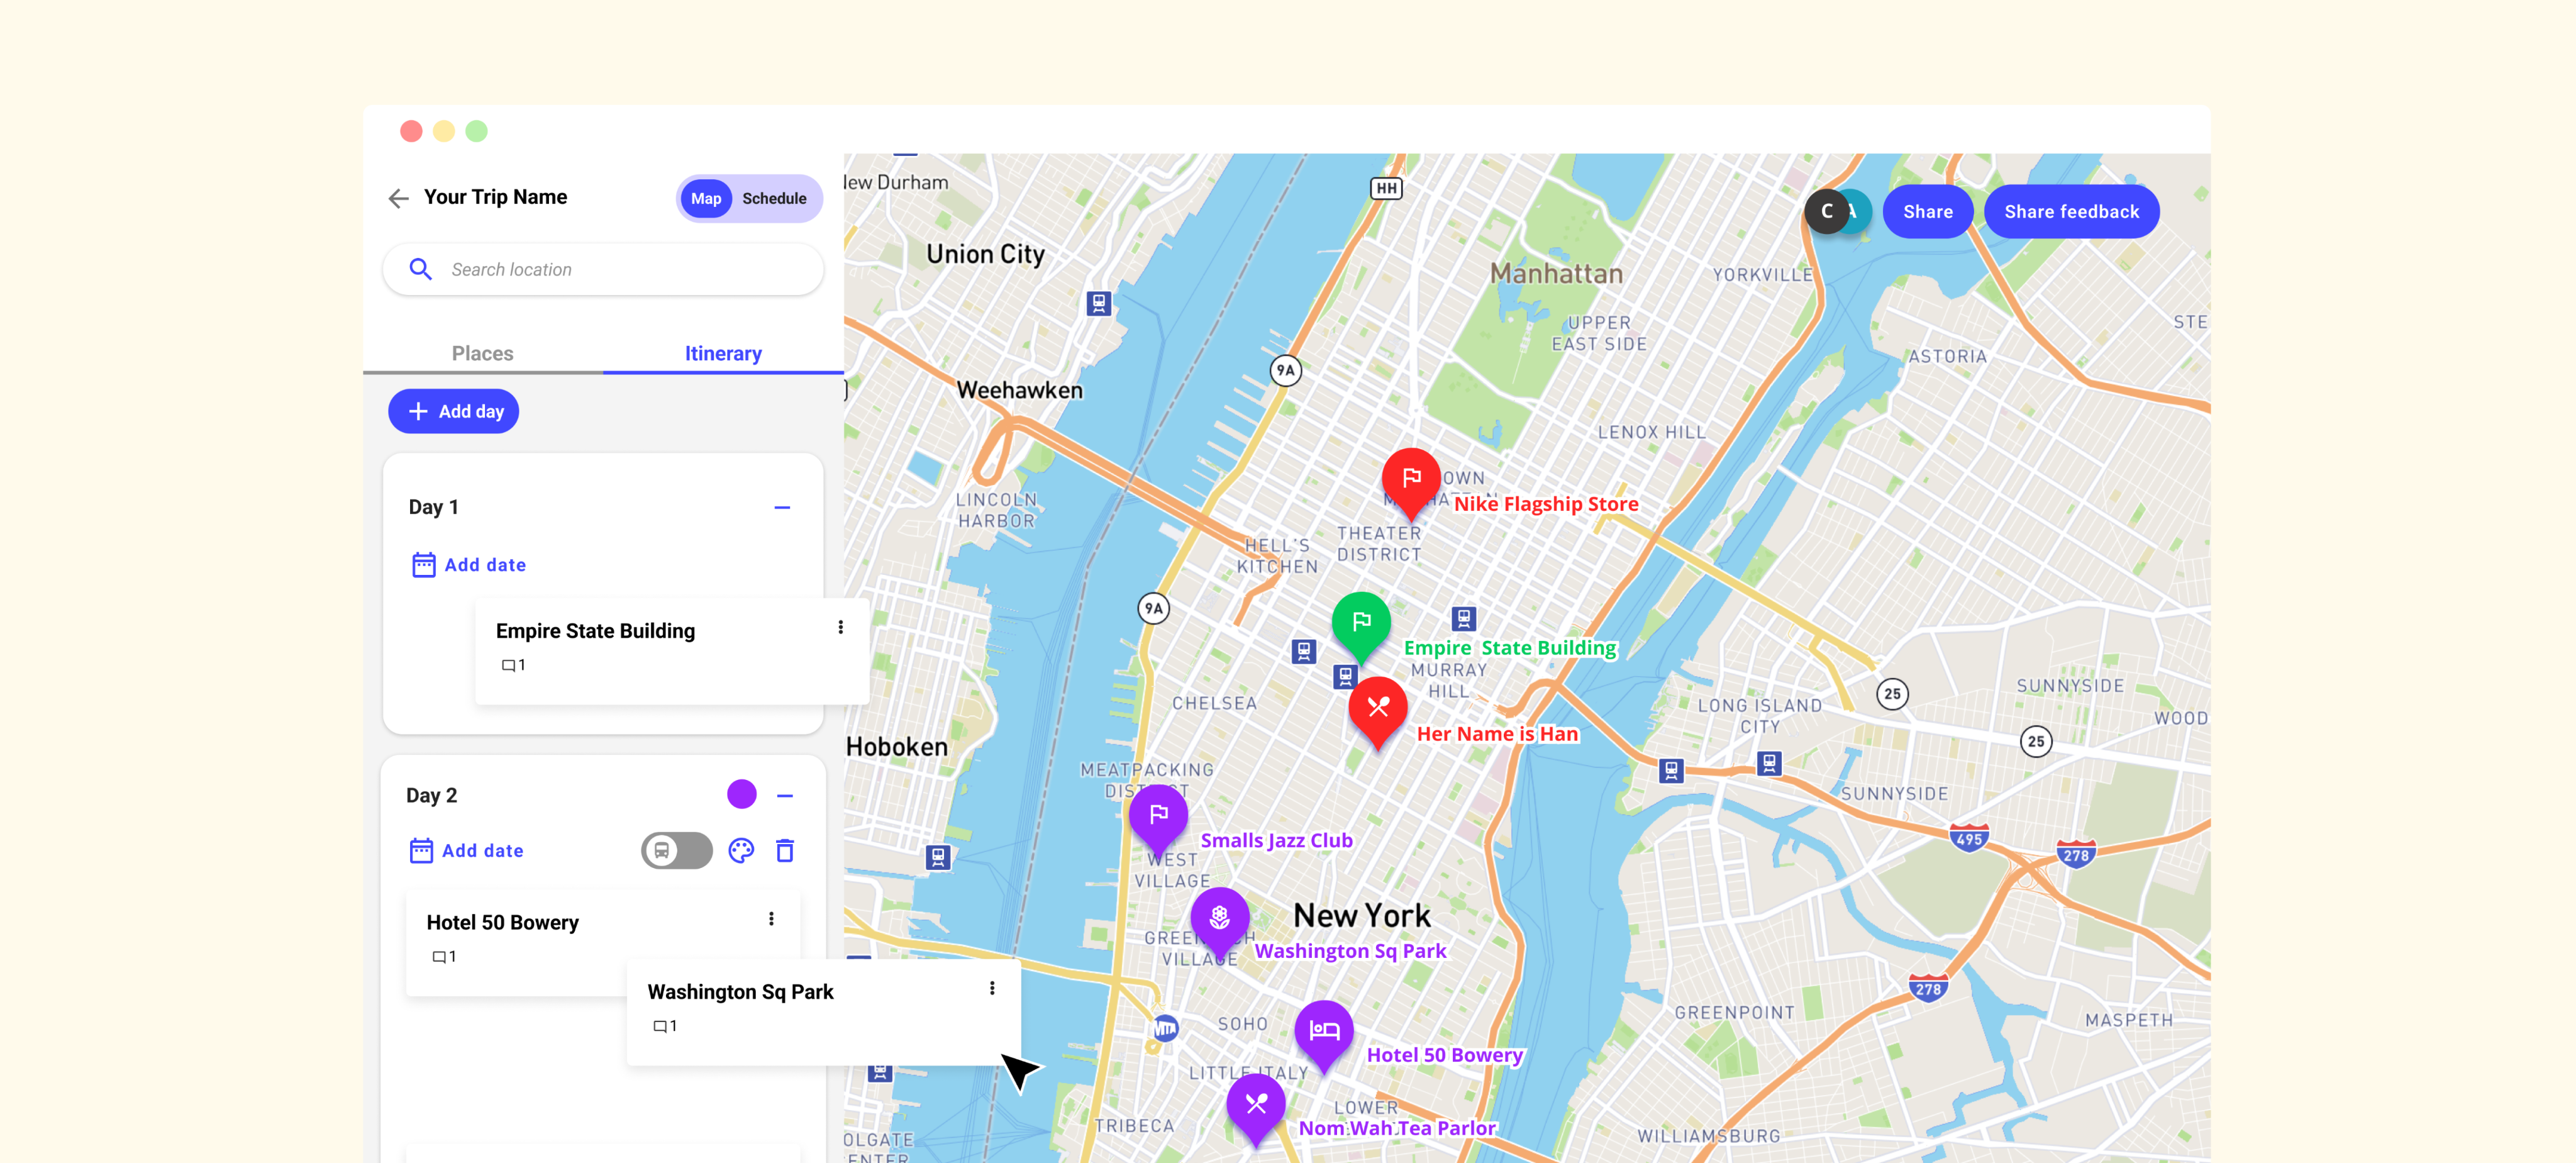This screenshot has width=2576, height=1163.
Task: Delete Day 2 with trash icon
Action: (785, 850)
